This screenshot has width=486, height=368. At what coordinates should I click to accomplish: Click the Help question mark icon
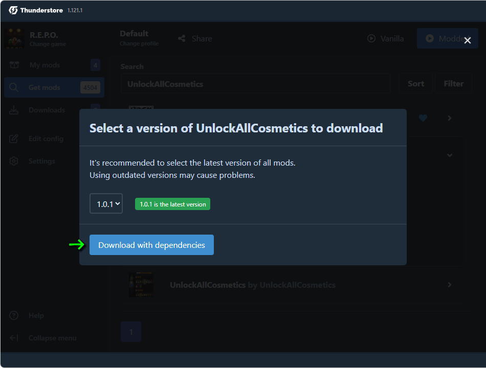14,315
